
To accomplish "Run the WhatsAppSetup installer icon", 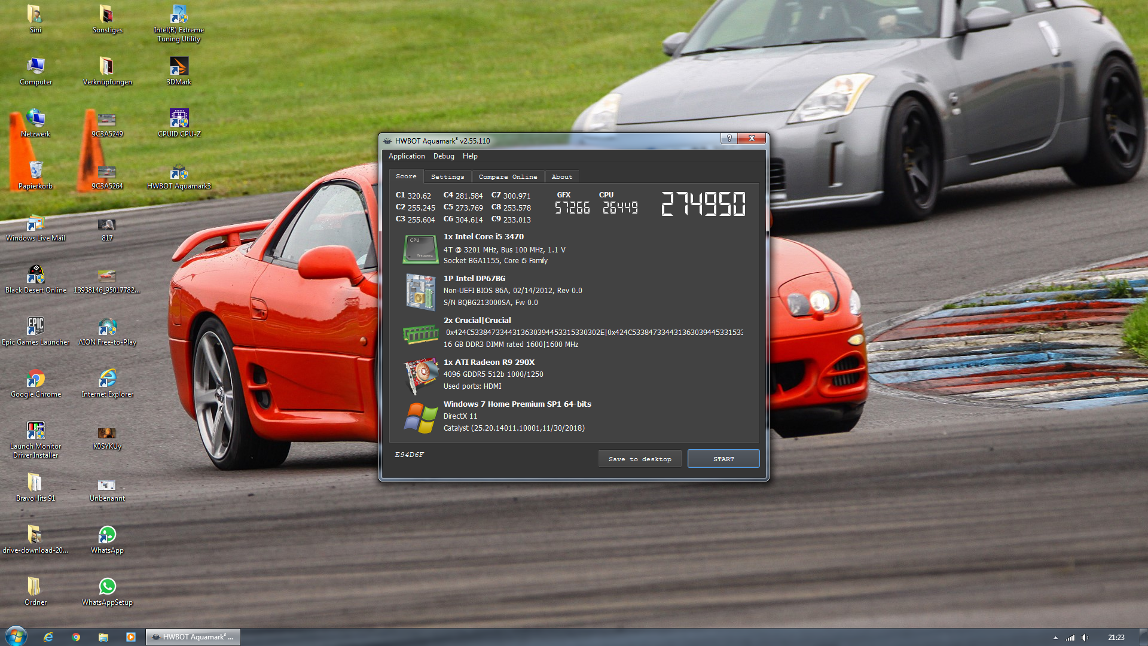I will pos(107,592).
